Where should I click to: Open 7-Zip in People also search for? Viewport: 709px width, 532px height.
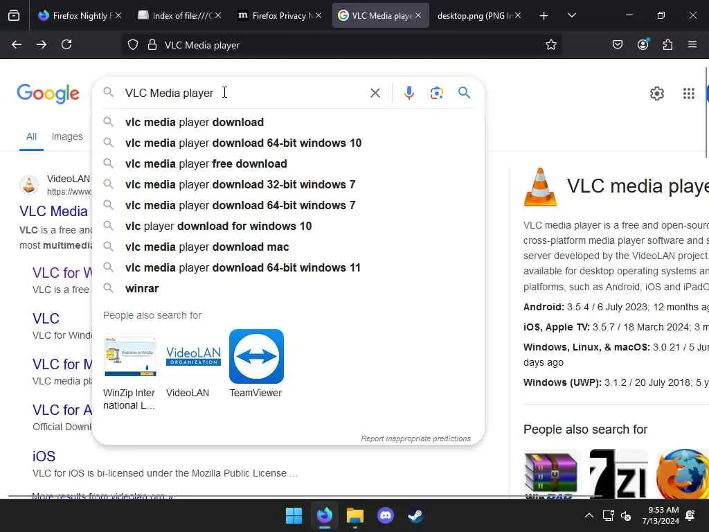point(618,474)
